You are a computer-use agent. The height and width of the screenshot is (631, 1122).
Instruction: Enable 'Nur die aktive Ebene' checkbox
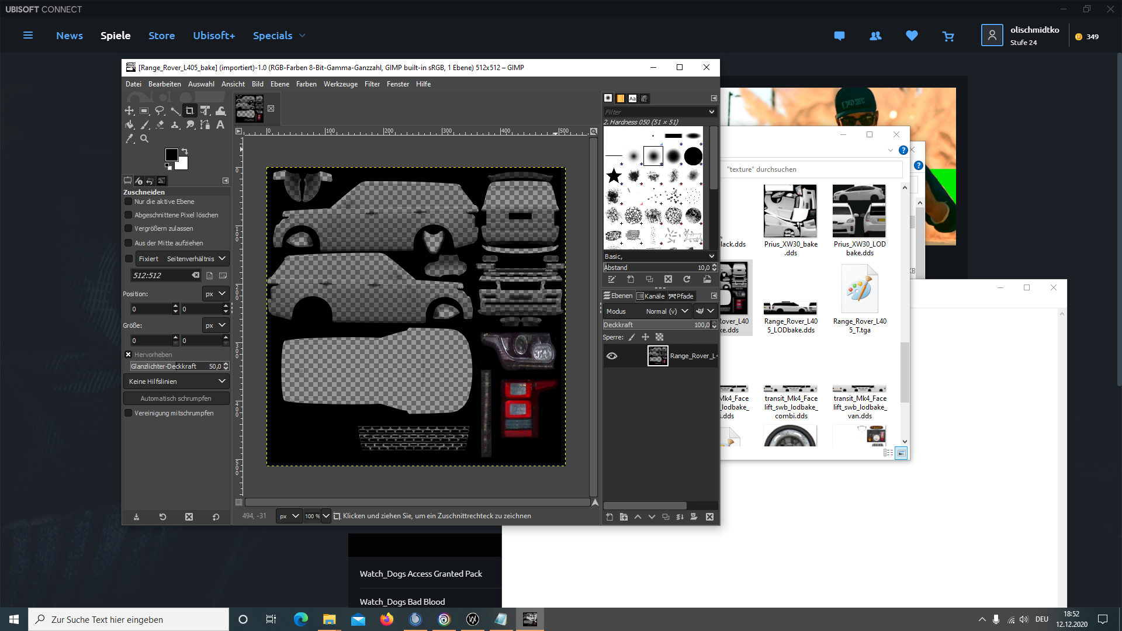click(x=129, y=202)
